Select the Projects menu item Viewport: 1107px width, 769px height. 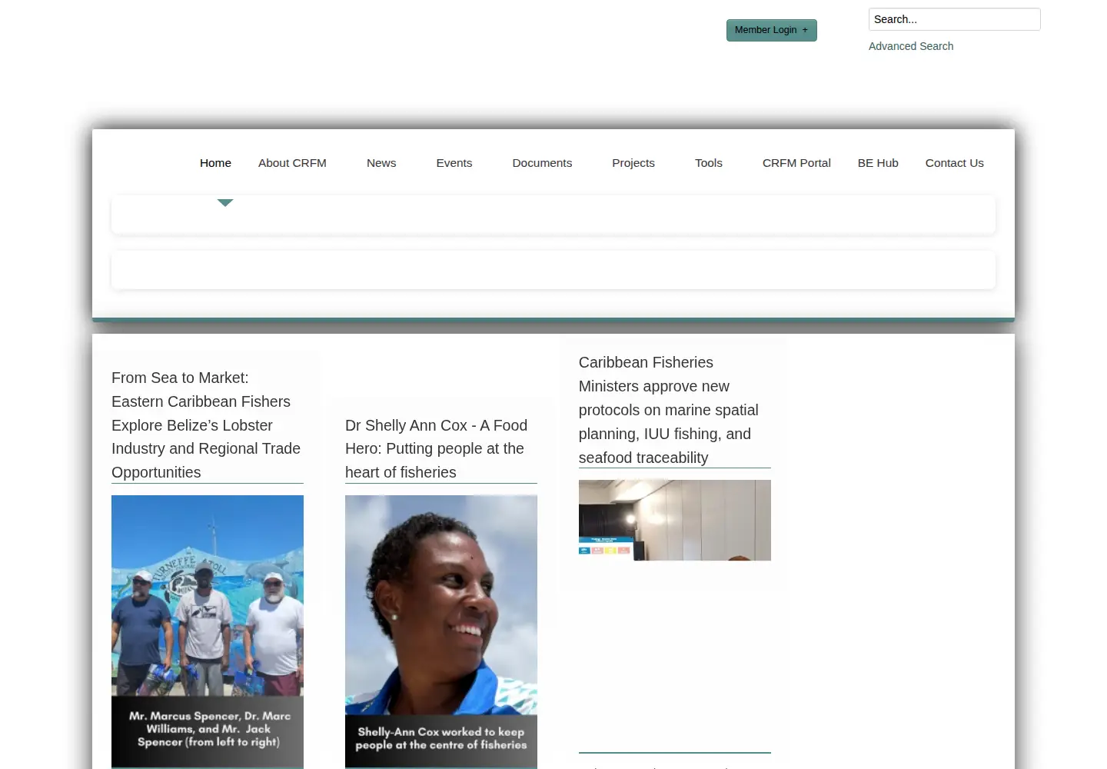coord(633,163)
